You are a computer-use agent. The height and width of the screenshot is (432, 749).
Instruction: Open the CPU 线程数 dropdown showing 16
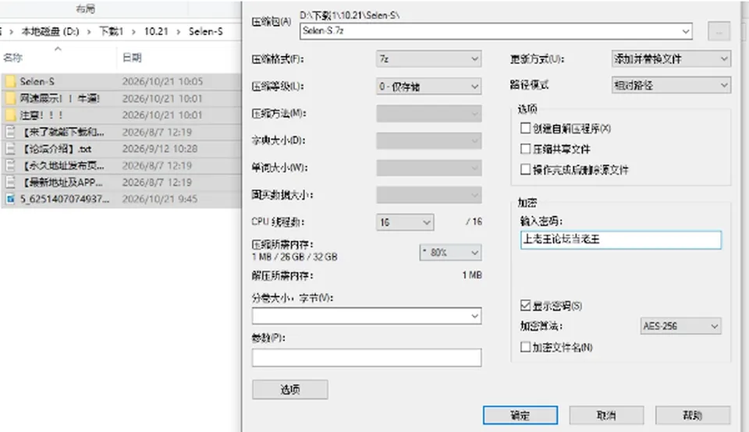click(405, 222)
